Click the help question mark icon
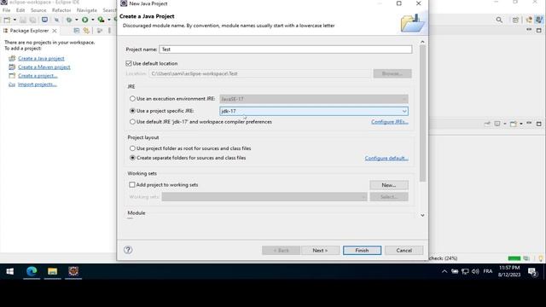The image size is (546, 307). click(x=128, y=250)
